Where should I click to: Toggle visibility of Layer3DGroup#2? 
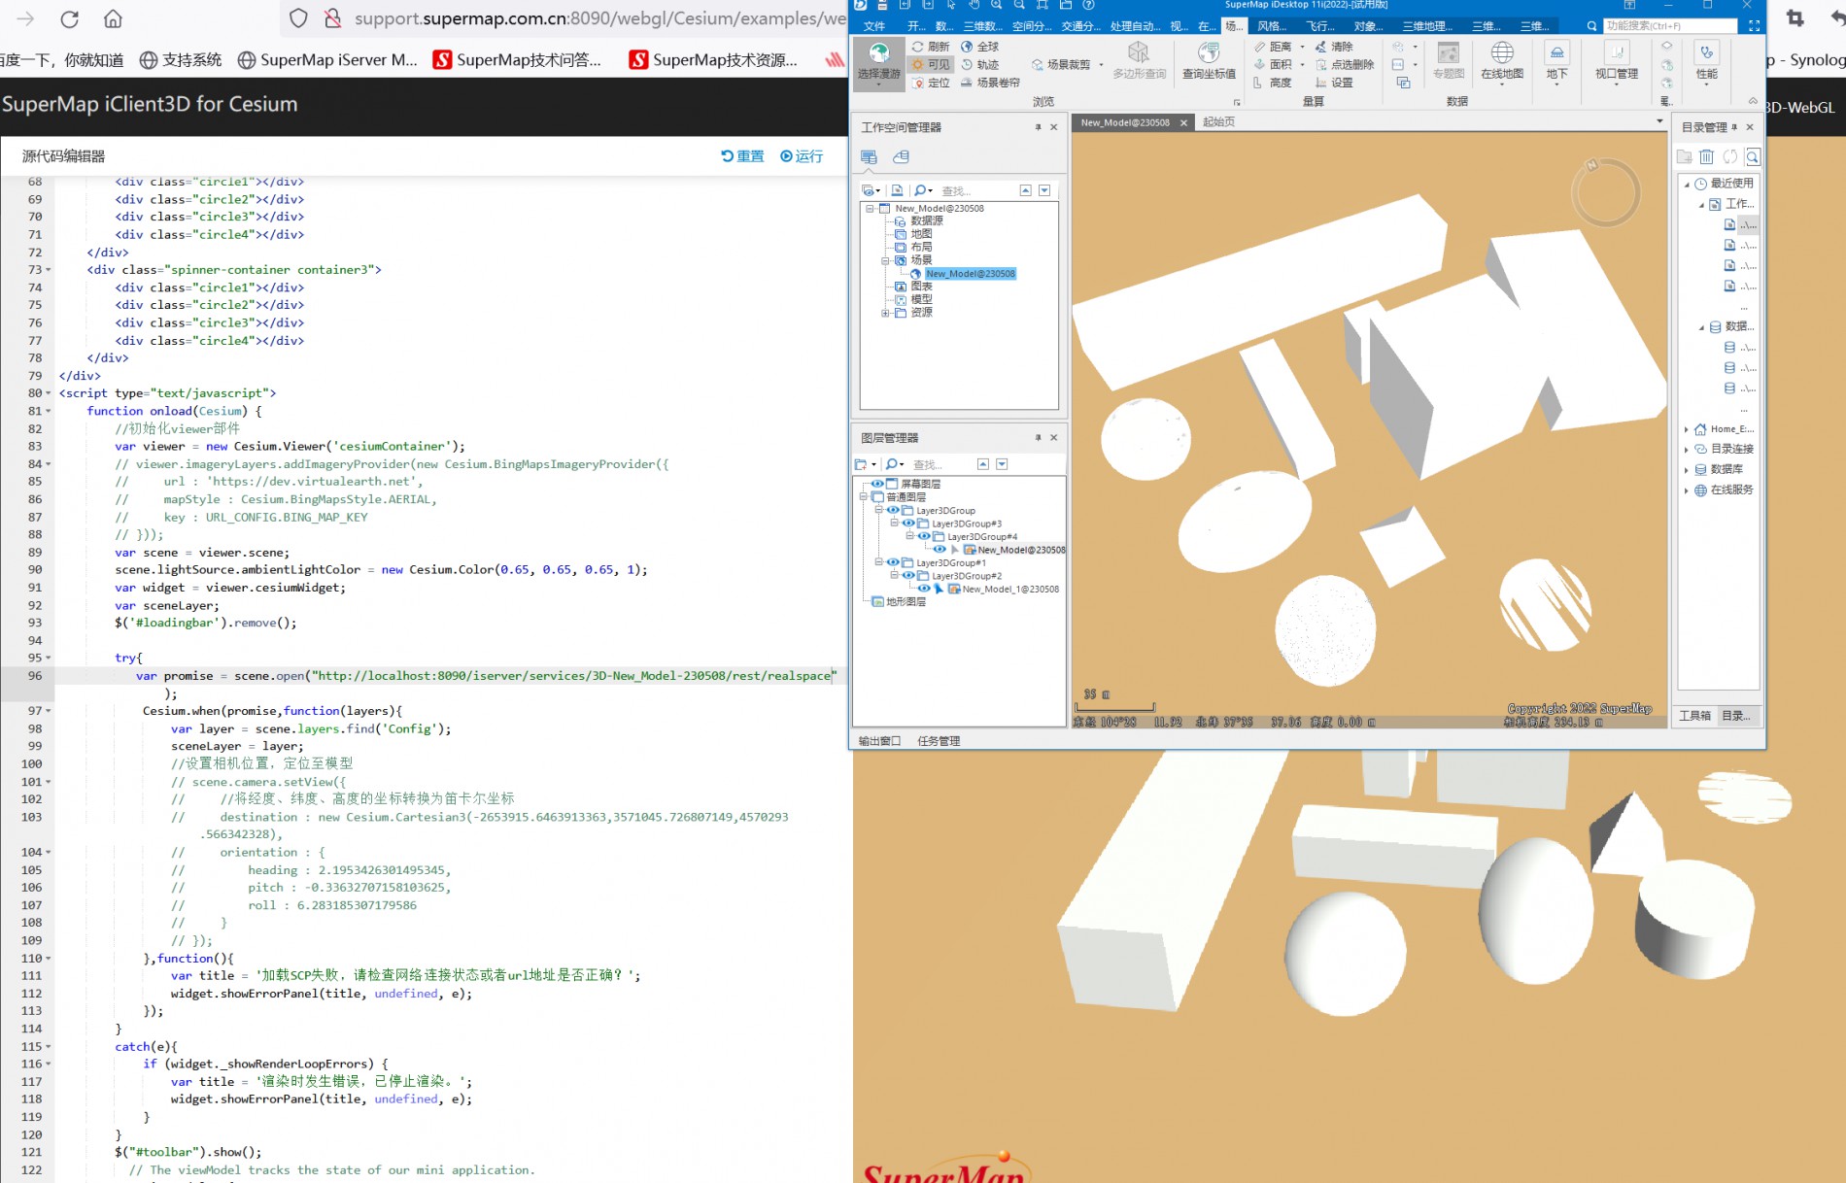(908, 576)
